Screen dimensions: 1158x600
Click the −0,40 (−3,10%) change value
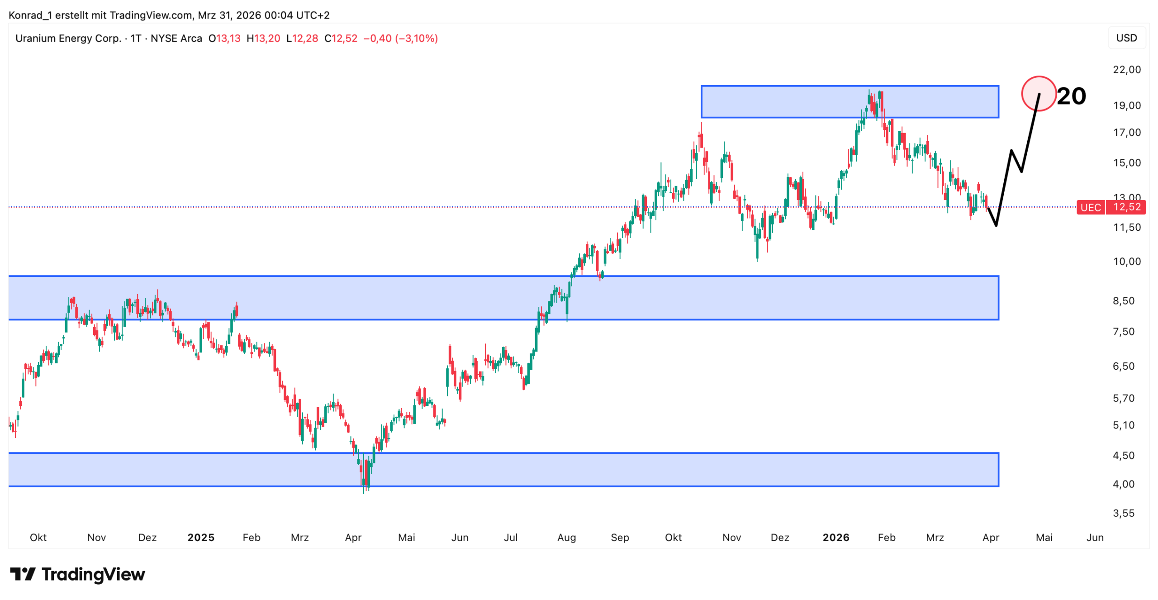(x=400, y=38)
